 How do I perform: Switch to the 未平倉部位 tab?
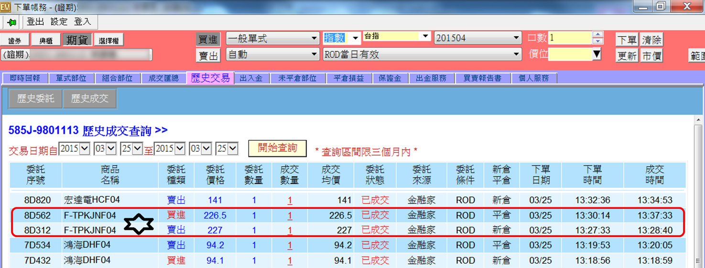(x=297, y=78)
